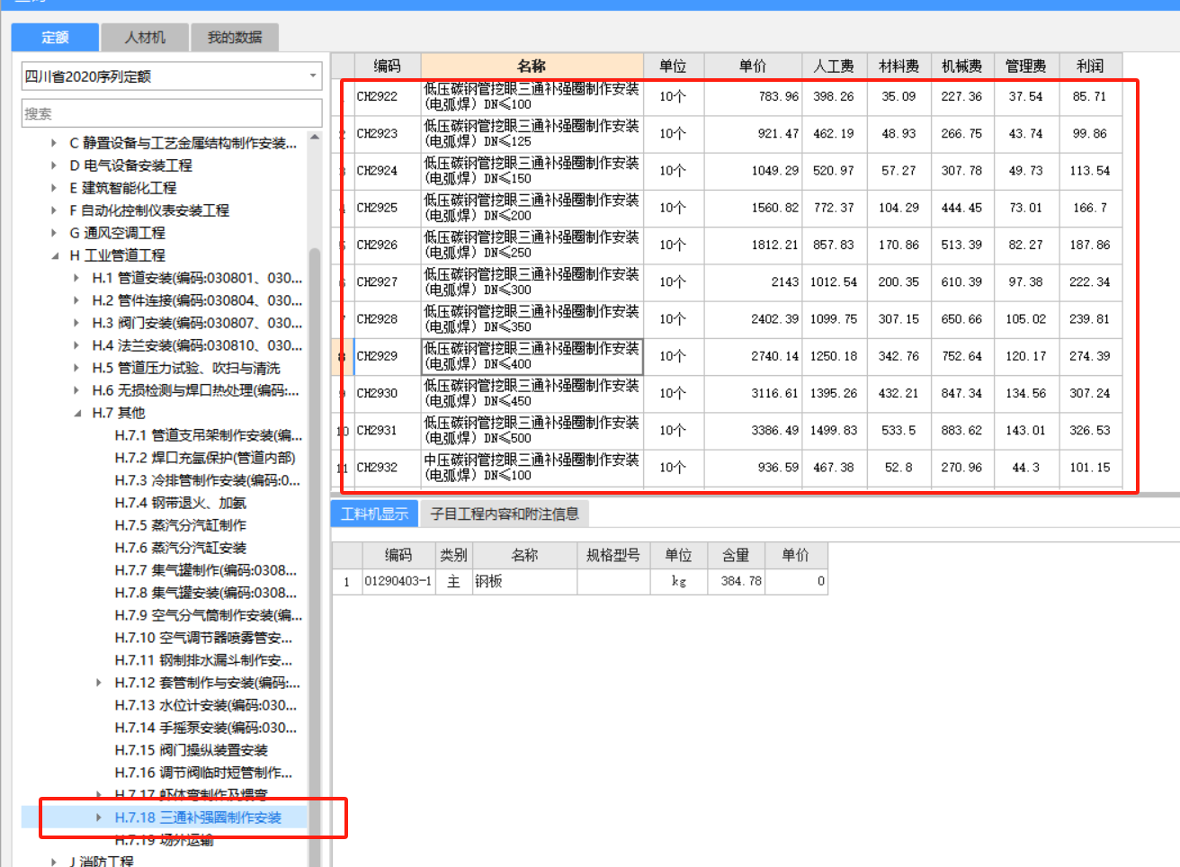Select tree item H.7.16 调节阀临时短管制作
1180x867 pixels.
203,773
